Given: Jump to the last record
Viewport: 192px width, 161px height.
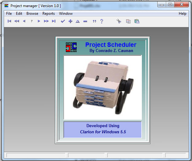Looking at the screenshot, I should click(x=54, y=21).
